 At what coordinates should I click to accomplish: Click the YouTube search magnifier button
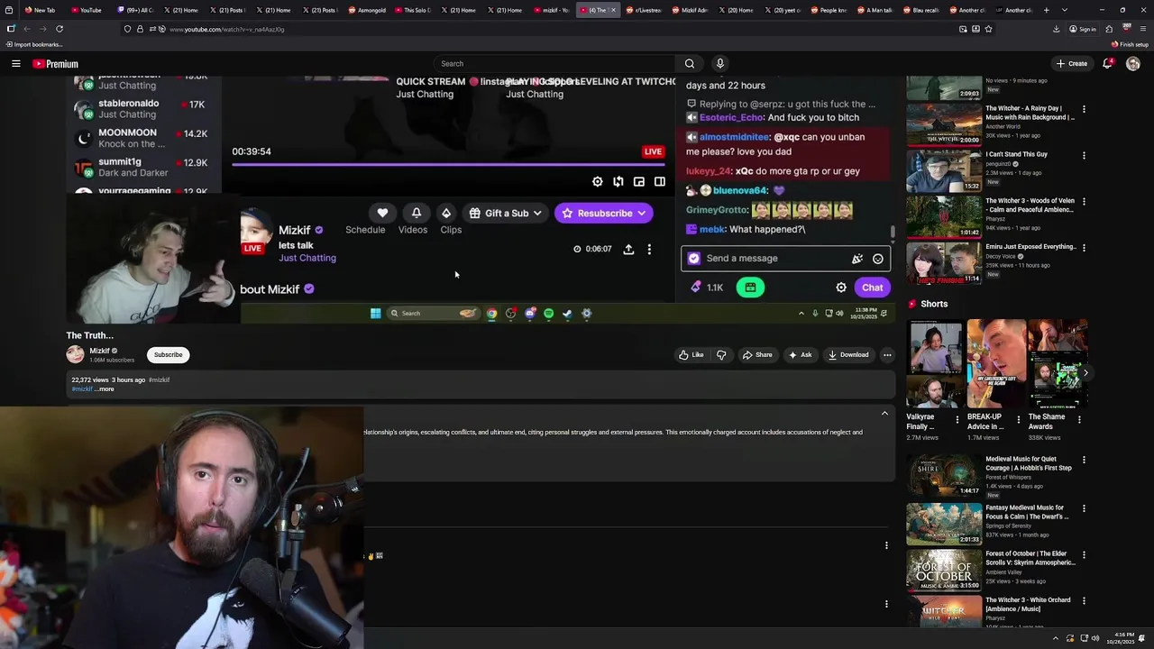(x=690, y=64)
